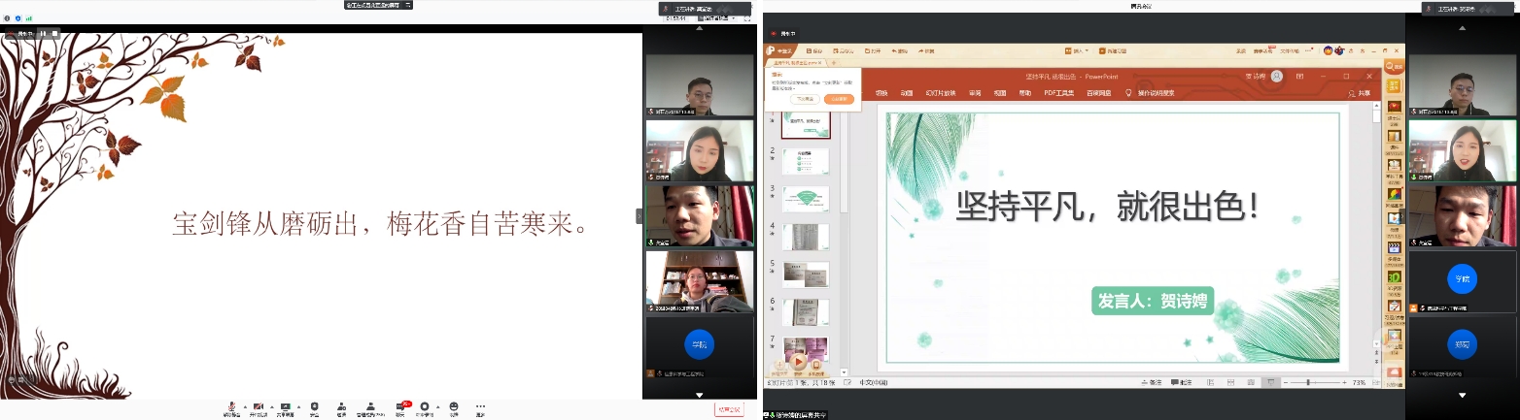Open the emoji reactions icon
The image size is (1520, 420).
[x=453, y=407]
